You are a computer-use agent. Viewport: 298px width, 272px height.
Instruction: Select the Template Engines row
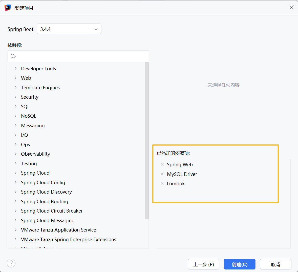click(x=76, y=88)
